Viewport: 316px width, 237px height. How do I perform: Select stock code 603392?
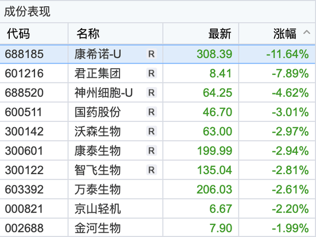click(x=24, y=189)
